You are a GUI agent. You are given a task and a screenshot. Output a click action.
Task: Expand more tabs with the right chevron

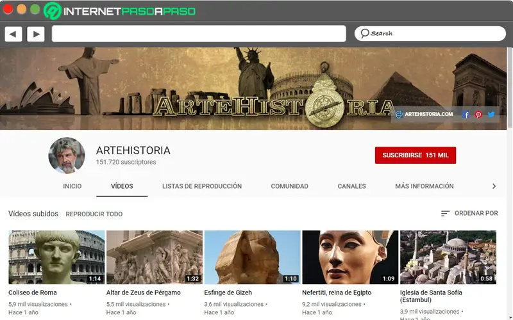[494, 186]
